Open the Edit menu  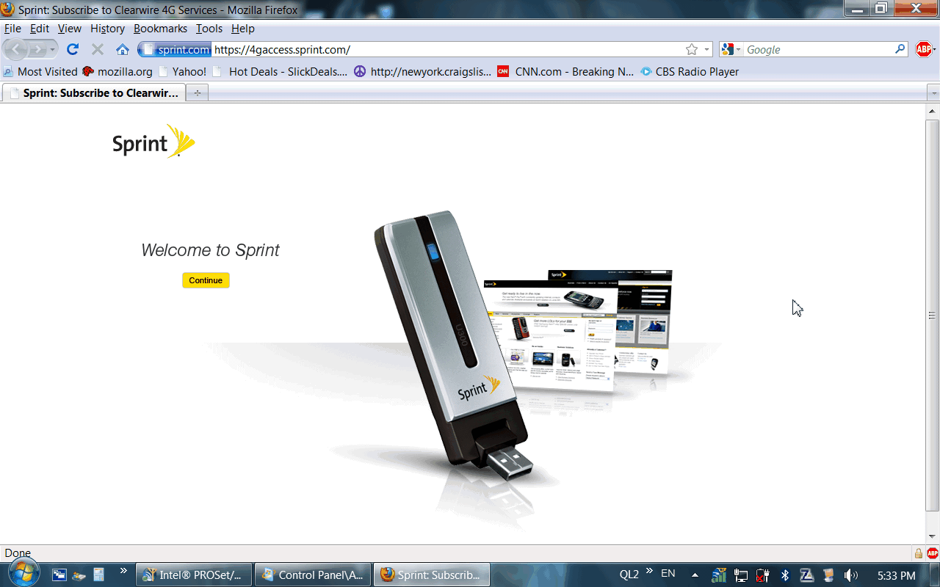click(x=39, y=29)
